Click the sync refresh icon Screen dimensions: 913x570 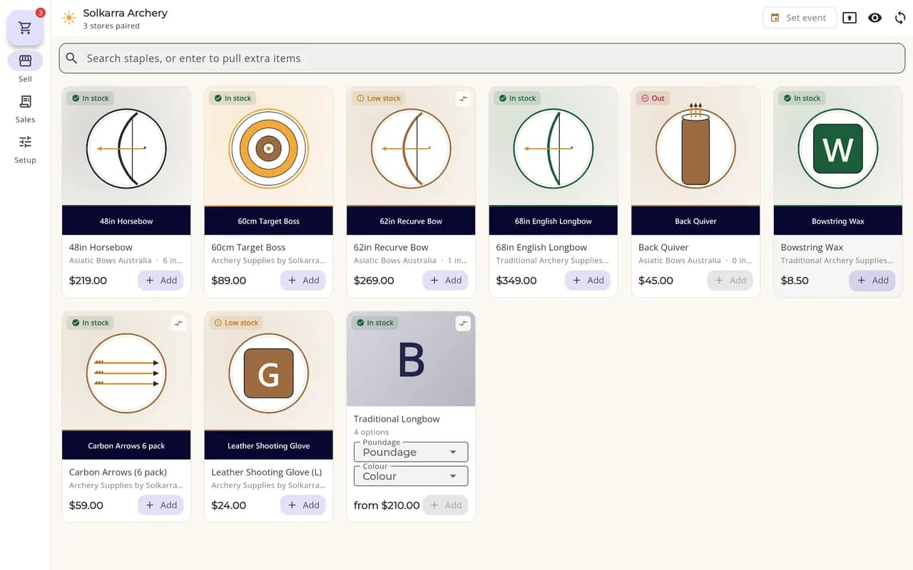click(900, 18)
